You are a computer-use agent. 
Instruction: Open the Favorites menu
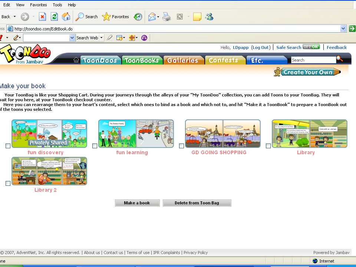click(38, 5)
